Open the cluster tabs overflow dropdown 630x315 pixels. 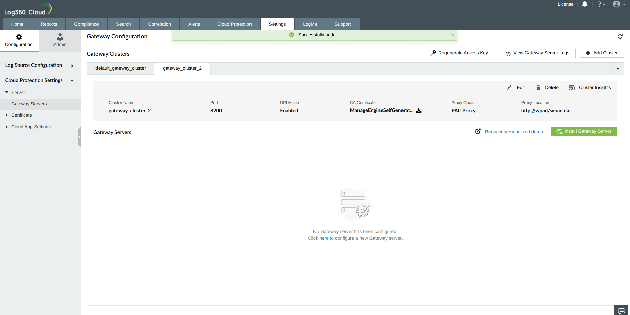pos(618,69)
